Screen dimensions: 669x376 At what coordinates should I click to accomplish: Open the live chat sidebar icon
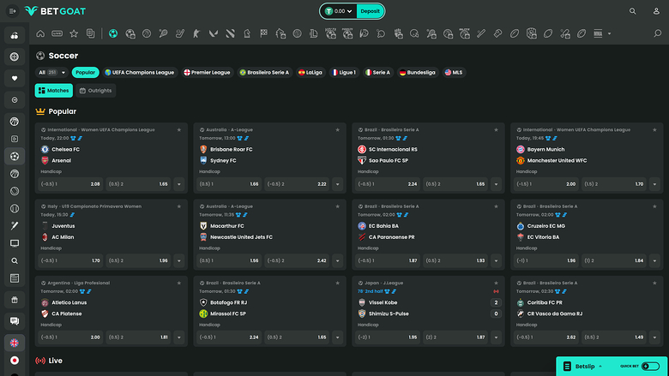point(15,321)
